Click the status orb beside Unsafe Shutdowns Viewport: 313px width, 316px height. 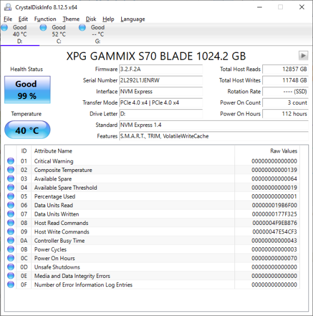coord(11,267)
